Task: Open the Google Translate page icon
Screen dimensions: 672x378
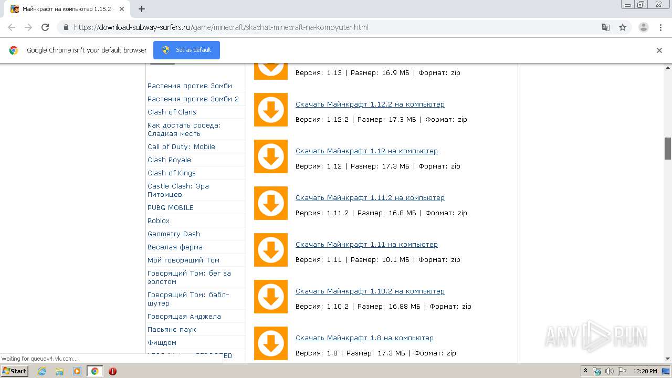Action: tap(606, 27)
